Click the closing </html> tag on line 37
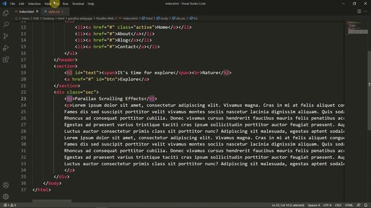Image resolution: width=371 pixels, height=208 pixels. click(42, 190)
